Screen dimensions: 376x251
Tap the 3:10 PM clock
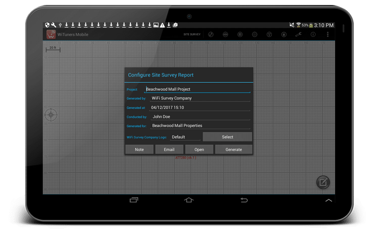click(324, 25)
